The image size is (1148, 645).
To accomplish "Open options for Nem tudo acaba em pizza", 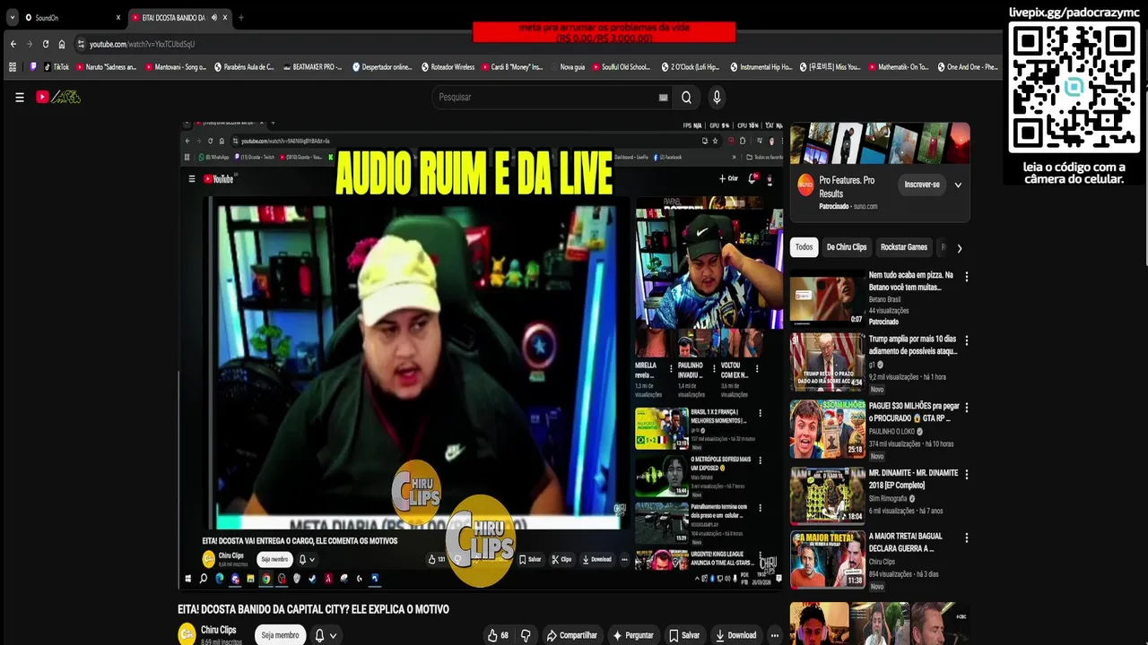I will 966,277.
